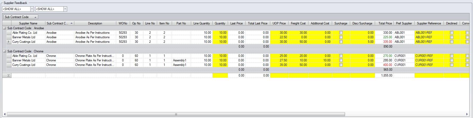Tick Declined checkbox for Banner Metals Chrome row

tap(451, 60)
